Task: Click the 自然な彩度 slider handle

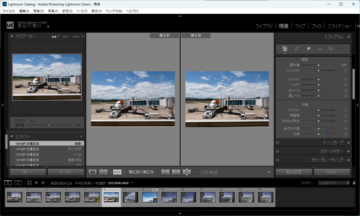Action: pyautogui.click(x=318, y=129)
